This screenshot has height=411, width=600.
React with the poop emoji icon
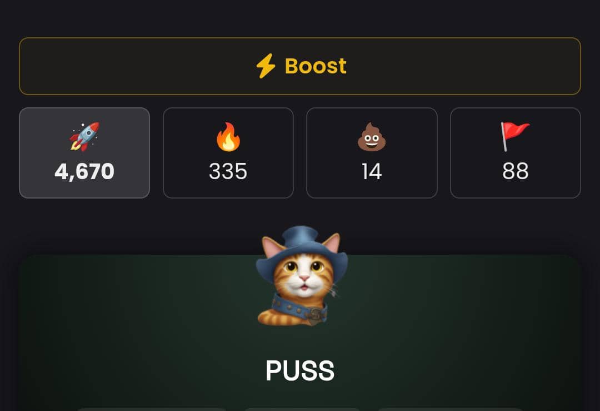(372, 137)
